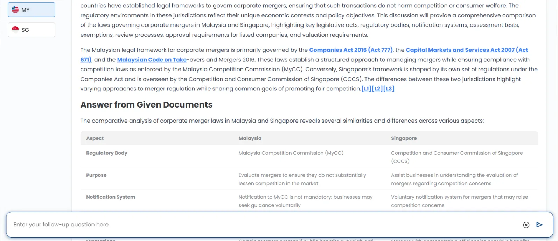Click the 'Voluntary notification system for mergers' cell
558x241 pixels.
[459, 201]
